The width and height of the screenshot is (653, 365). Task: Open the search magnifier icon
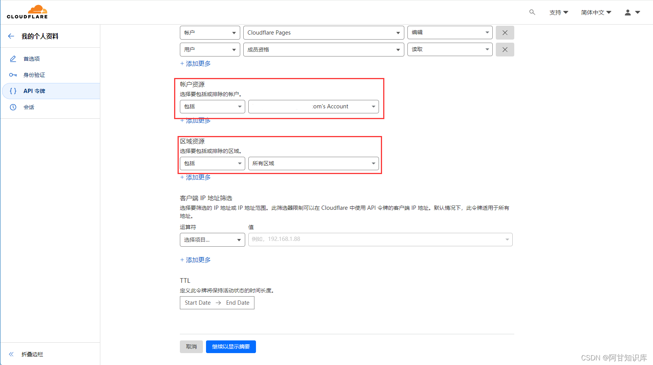pyautogui.click(x=532, y=12)
